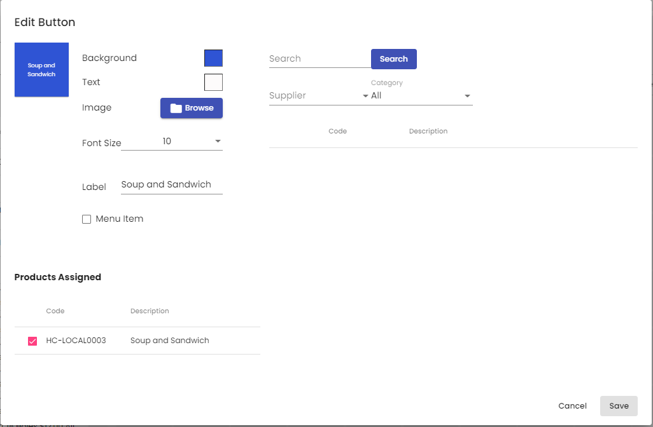Enable the Menu Item checkbox
This screenshot has width=653, height=427.
(x=87, y=219)
